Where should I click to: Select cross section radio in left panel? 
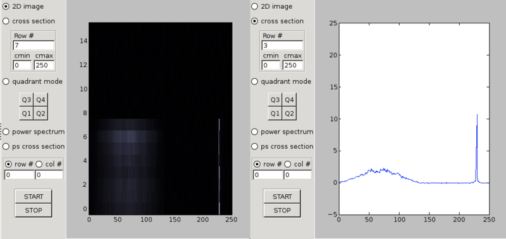click(x=6, y=21)
